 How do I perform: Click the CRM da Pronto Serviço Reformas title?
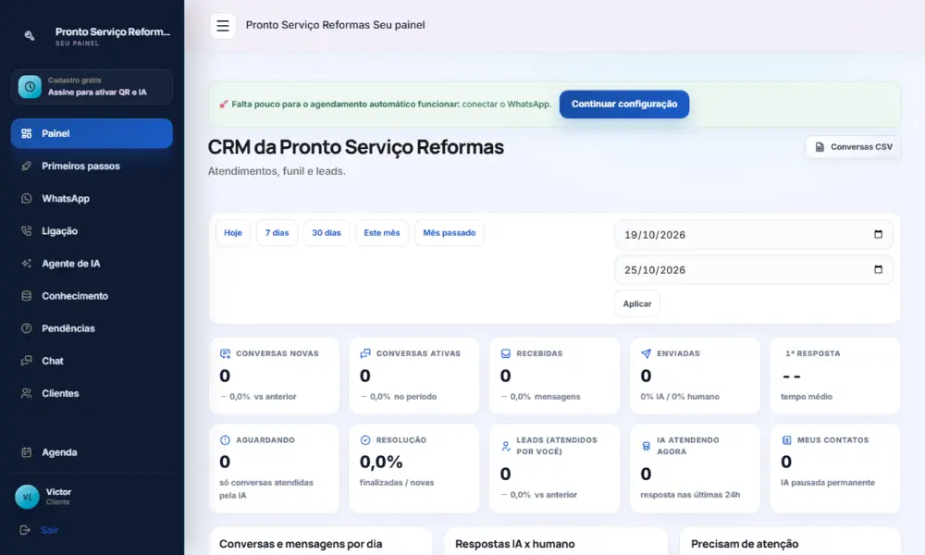[356, 147]
